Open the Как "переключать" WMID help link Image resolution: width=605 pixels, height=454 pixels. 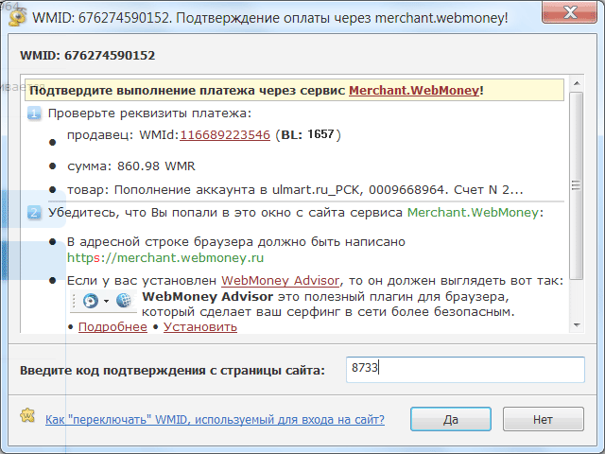click(215, 420)
